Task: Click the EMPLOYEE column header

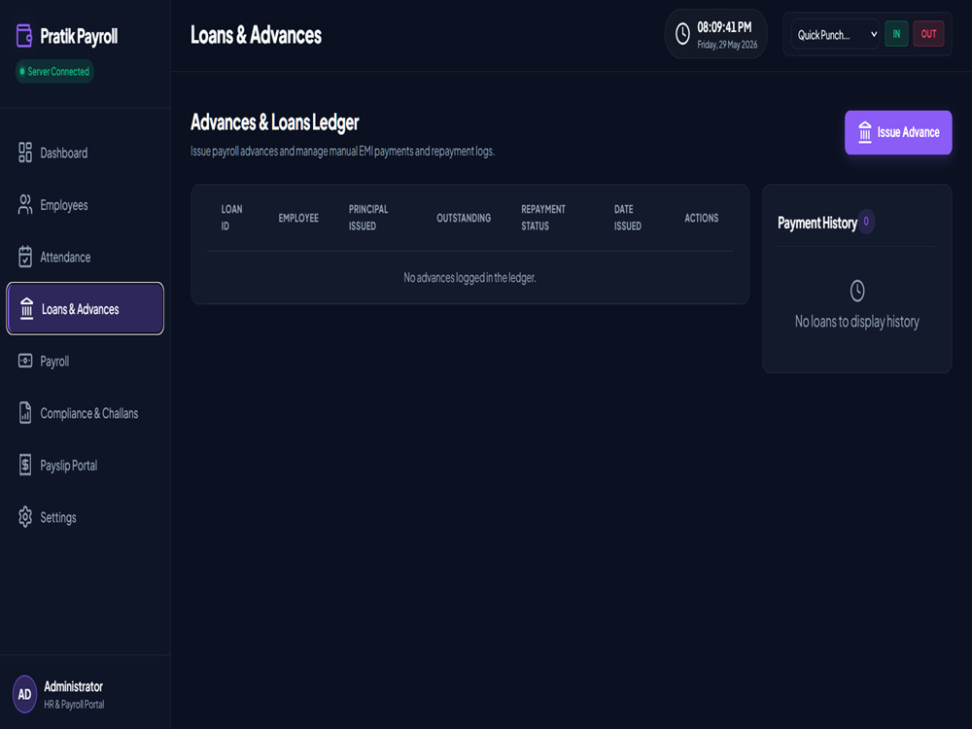Action: point(298,218)
